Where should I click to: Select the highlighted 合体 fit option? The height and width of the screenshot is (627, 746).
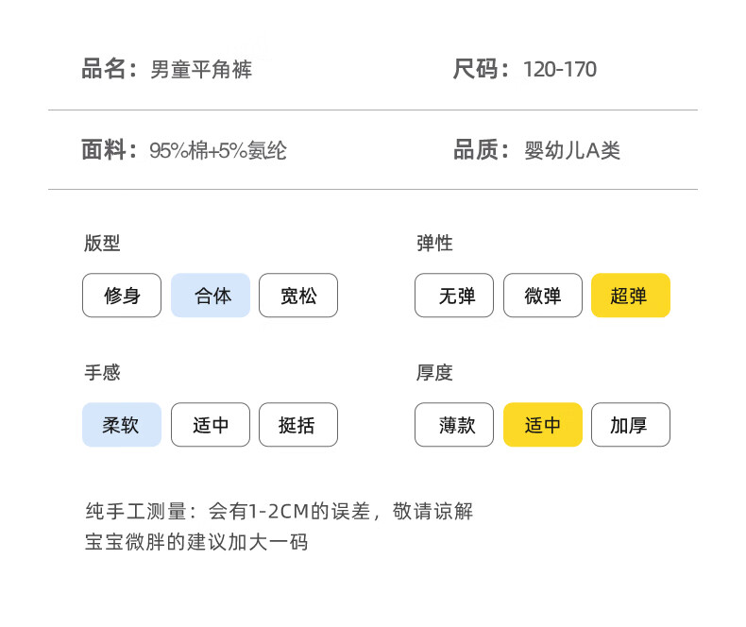click(211, 296)
